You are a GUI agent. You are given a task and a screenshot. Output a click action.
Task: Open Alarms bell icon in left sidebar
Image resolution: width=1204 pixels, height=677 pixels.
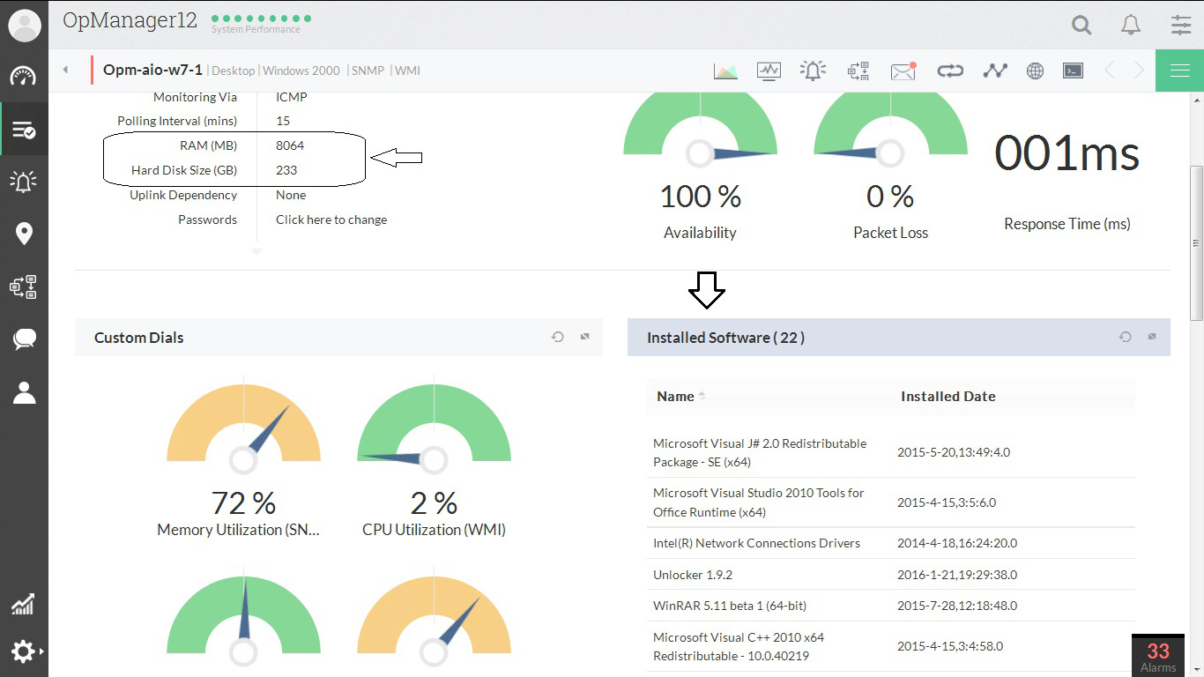point(24,182)
